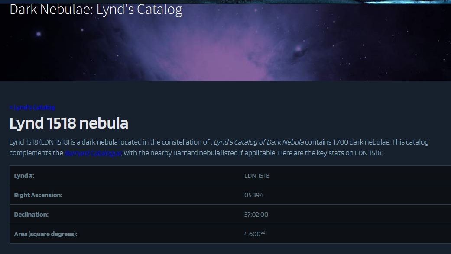The height and width of the screenshot is (254, 451).
Task: Select the right ascension value 05:39.4
Action: coord(254,195)
